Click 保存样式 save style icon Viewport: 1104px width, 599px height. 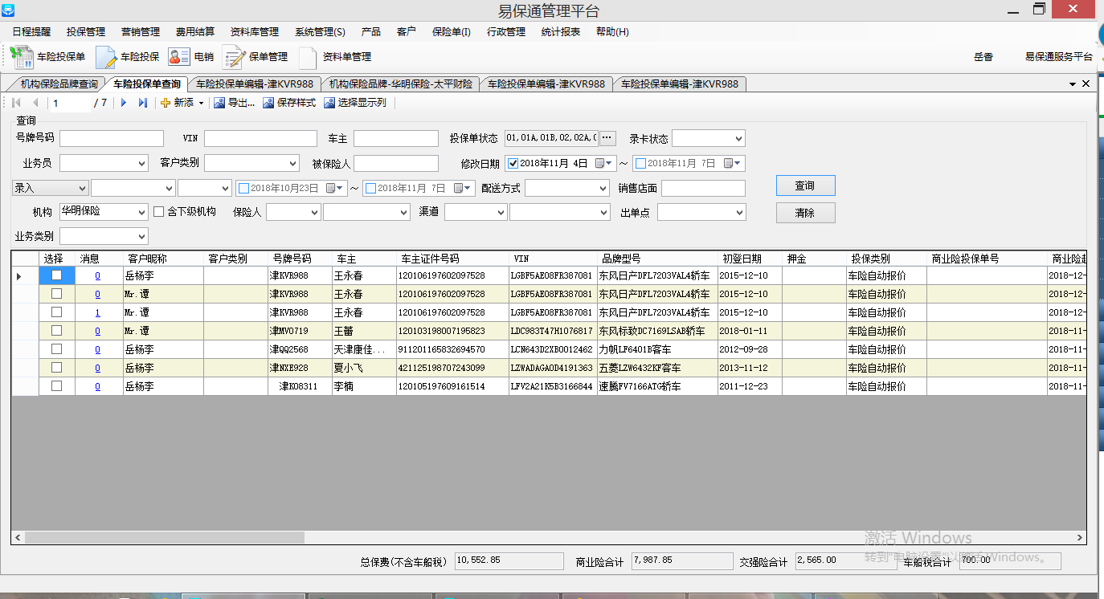(x=268, y=103)
